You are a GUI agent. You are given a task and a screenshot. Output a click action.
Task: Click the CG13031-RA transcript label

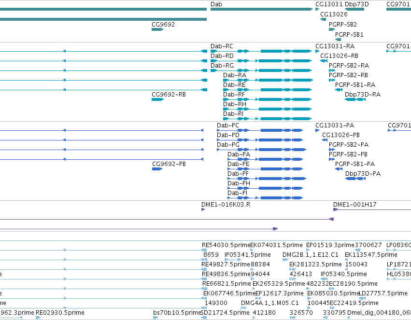tap(335, 46)
